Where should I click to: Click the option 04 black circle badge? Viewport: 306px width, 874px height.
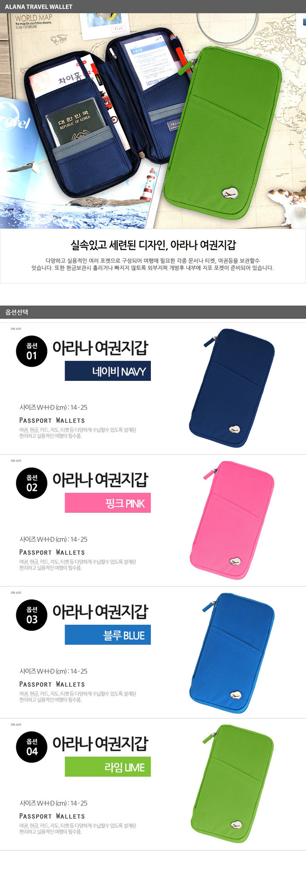[x=31, y=747]
